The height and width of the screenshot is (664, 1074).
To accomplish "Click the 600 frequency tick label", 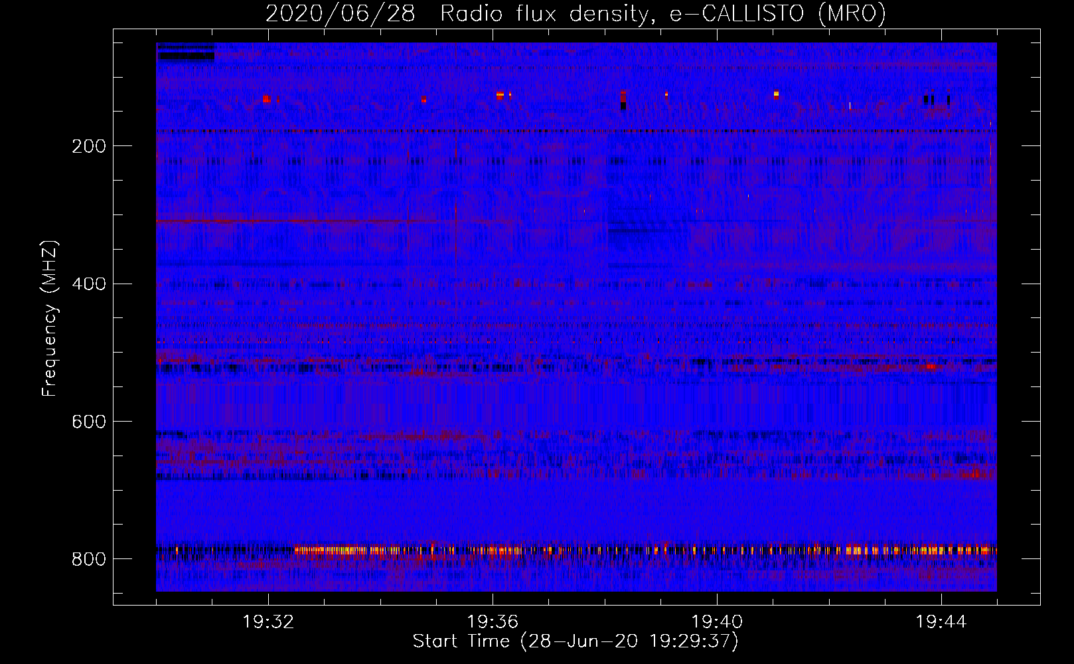I will click(x=89, y=422).
